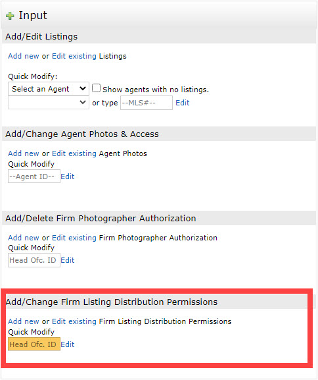Focus the Agent ID input field

[34, 176]
